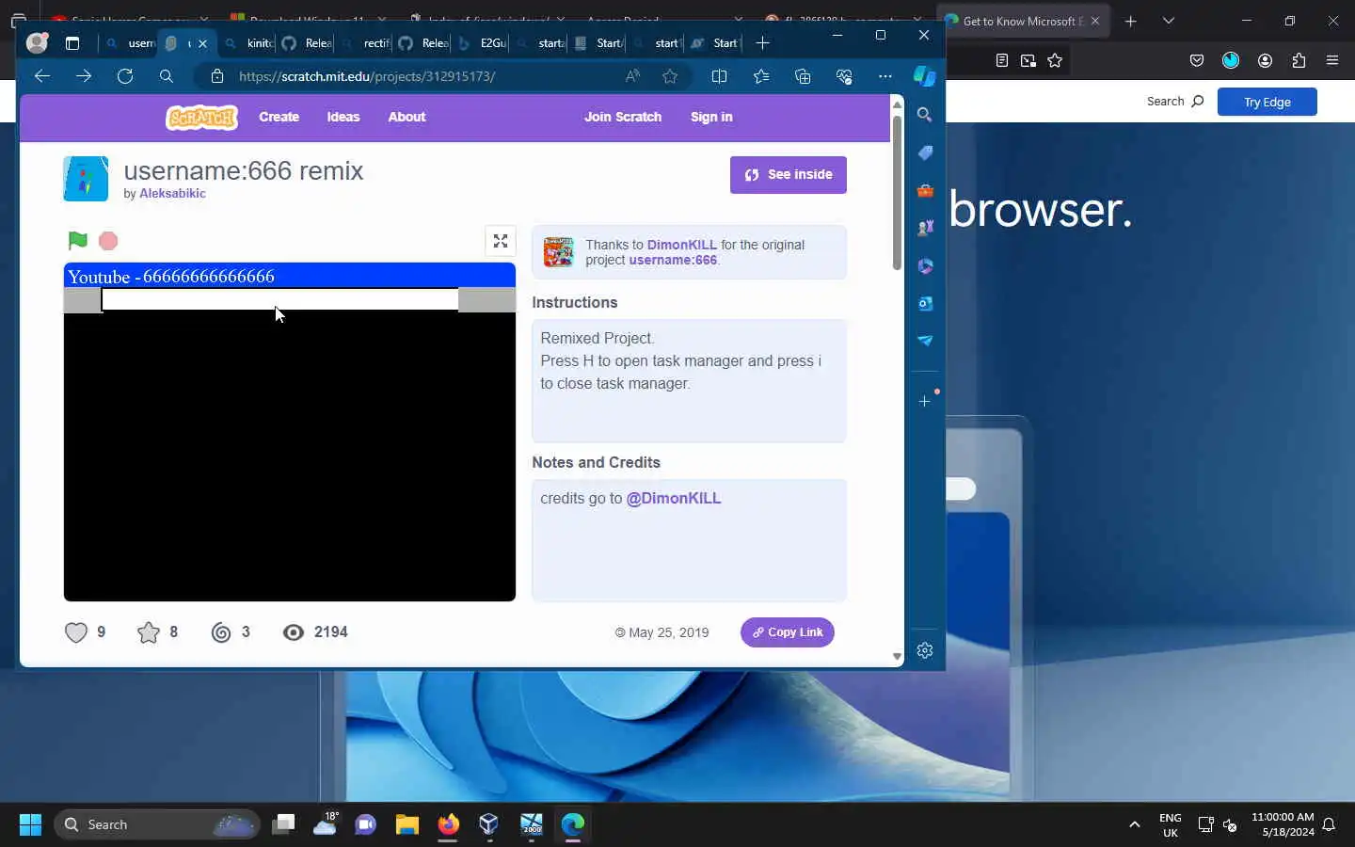The image size is (1355, 847).
Task: Click the white input bar in the Scratch stage
Action: (x=279, y=299)
